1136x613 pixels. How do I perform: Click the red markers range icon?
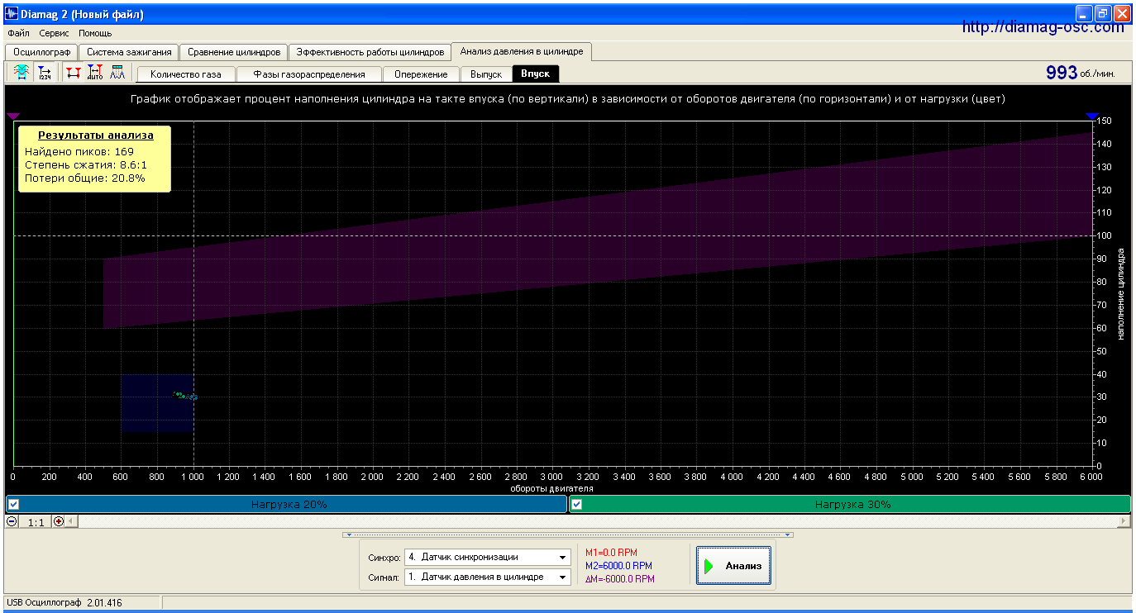(74, 73)
